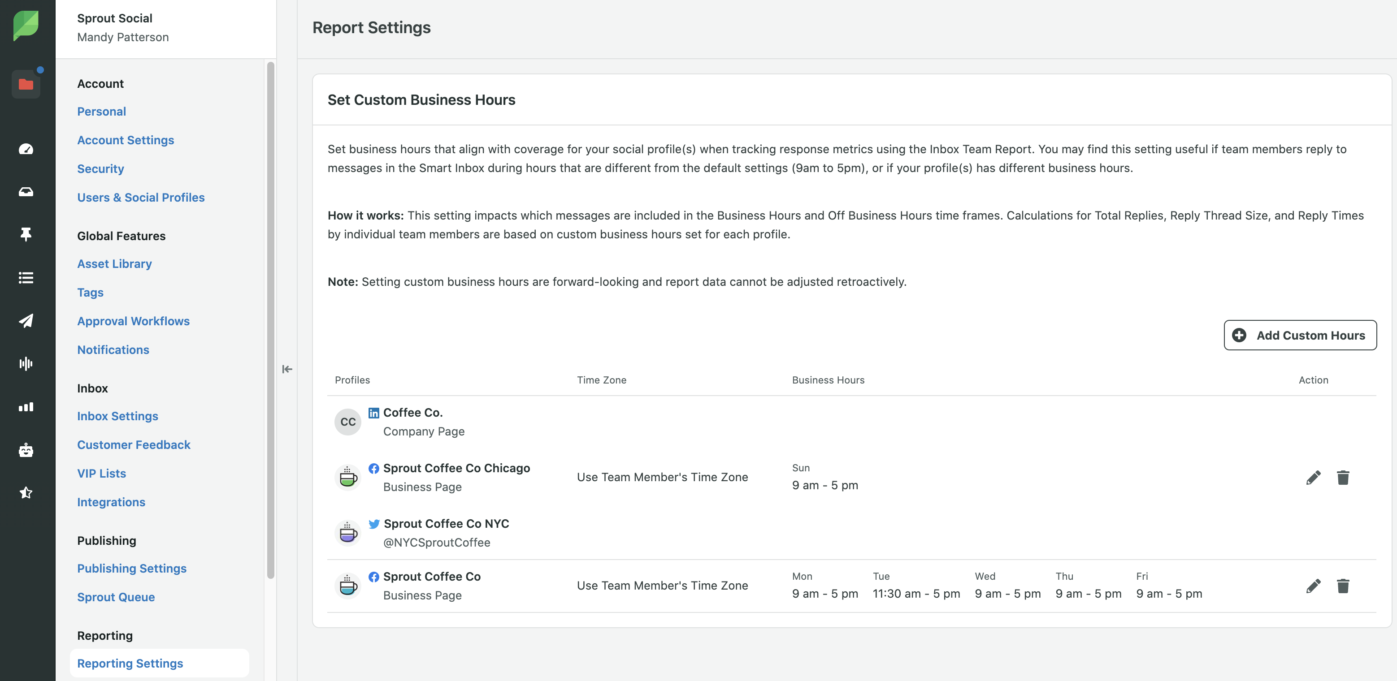
Task: Click the LinkedIn icon beside Coffee Co.
Action: [x=373, y=413]
